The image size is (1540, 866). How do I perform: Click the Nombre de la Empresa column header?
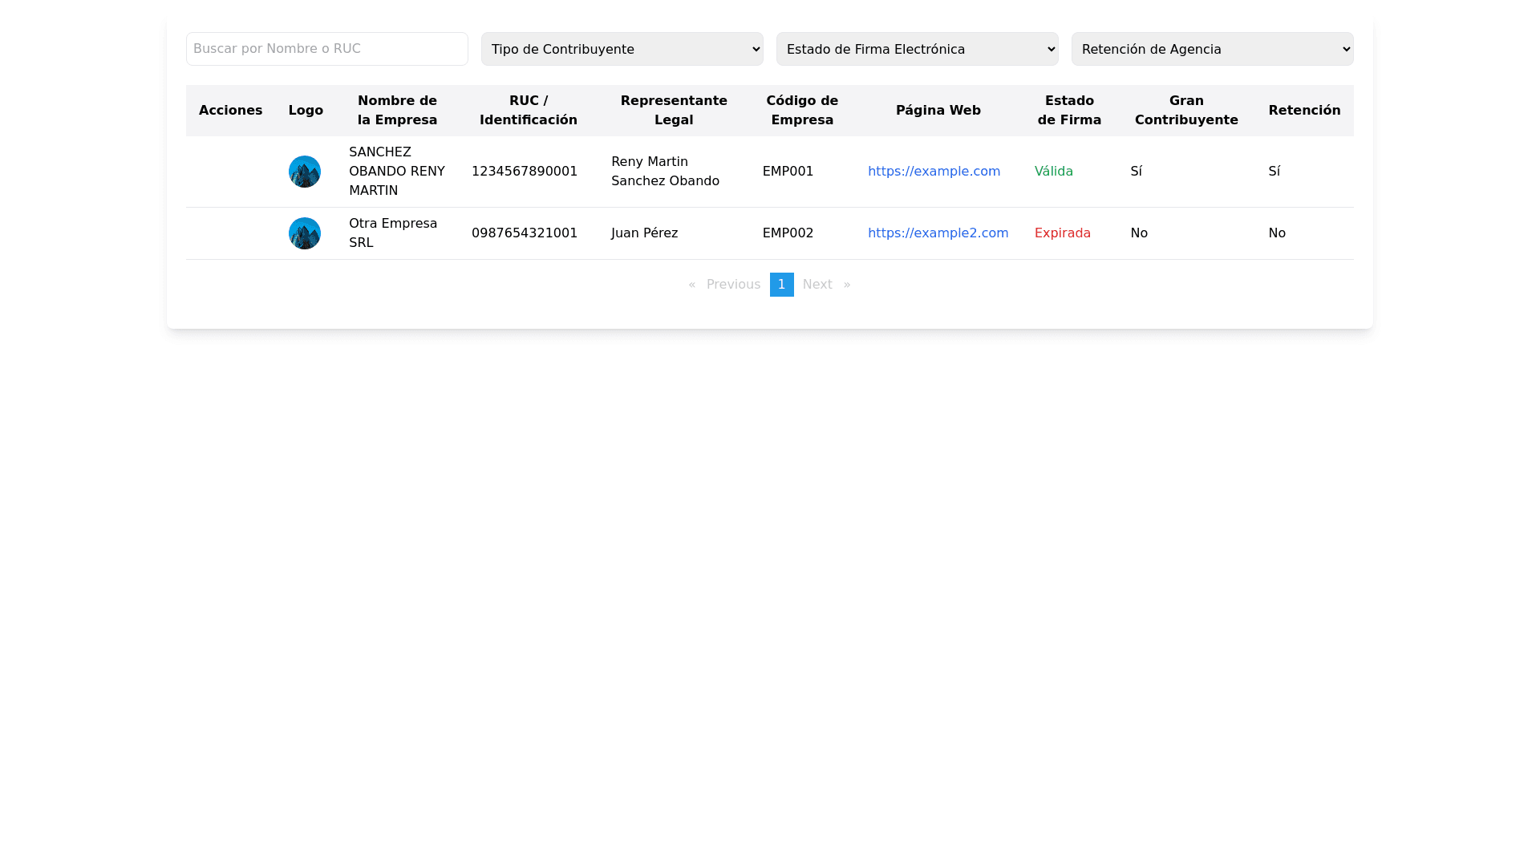(x=397, y=111)
